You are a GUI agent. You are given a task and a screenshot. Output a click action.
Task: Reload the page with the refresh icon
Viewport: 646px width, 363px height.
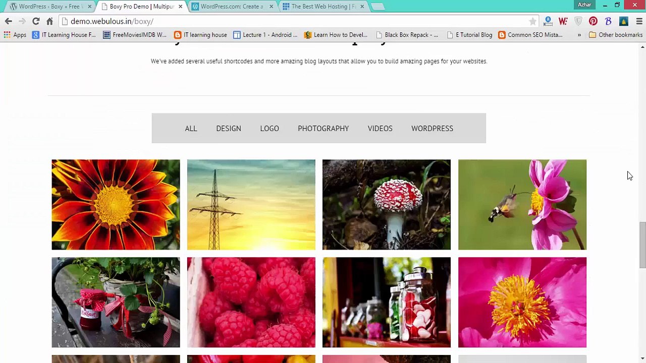[x=36, y=21]
